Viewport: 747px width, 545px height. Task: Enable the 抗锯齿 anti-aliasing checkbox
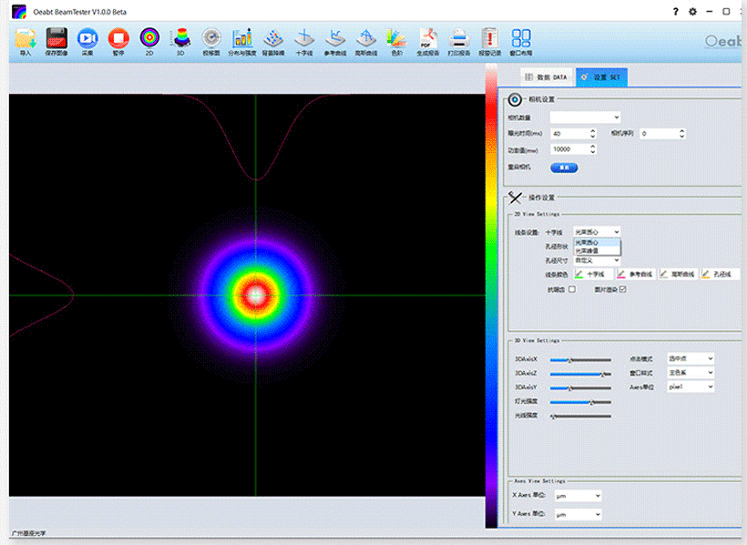pyautogui.click(x=572, y=289)
